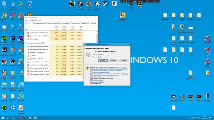
Task: Open the Mozilla Firefox desktop shortcut
Action: [21, 16]
